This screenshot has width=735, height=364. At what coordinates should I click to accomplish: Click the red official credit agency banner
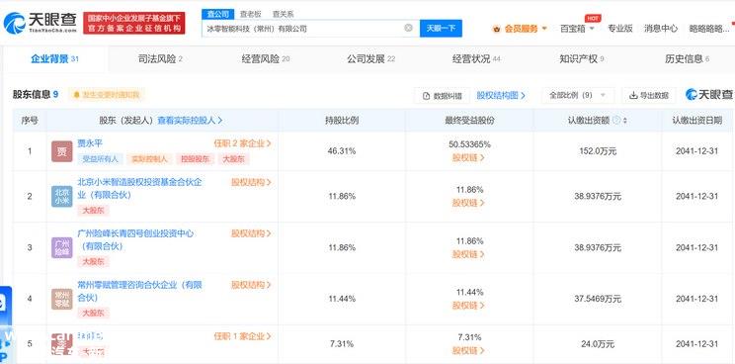click(134, 23)
